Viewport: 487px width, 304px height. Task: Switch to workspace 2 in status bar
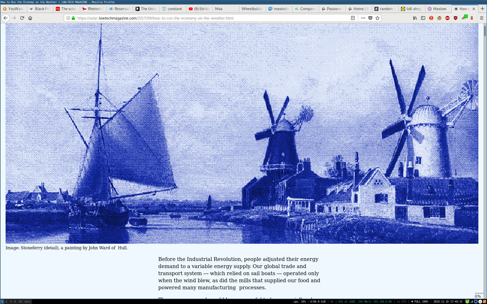[x=6, y=301]
